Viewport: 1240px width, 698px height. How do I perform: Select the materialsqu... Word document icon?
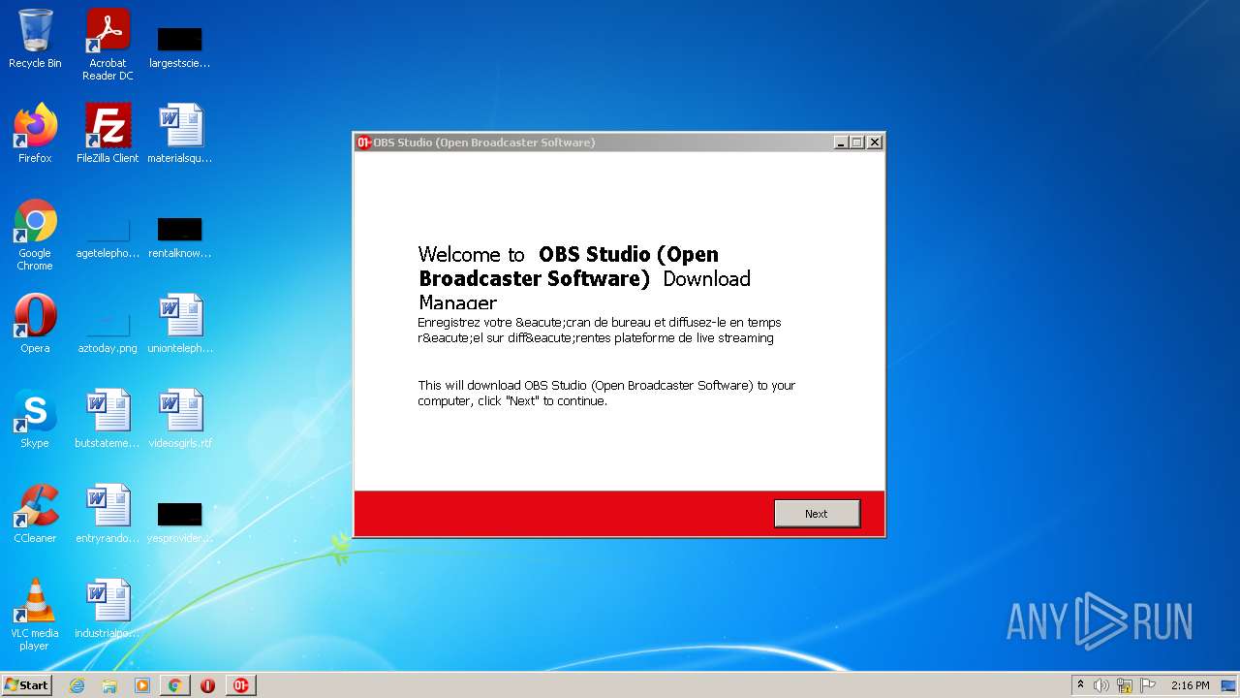tap(180, 134)
